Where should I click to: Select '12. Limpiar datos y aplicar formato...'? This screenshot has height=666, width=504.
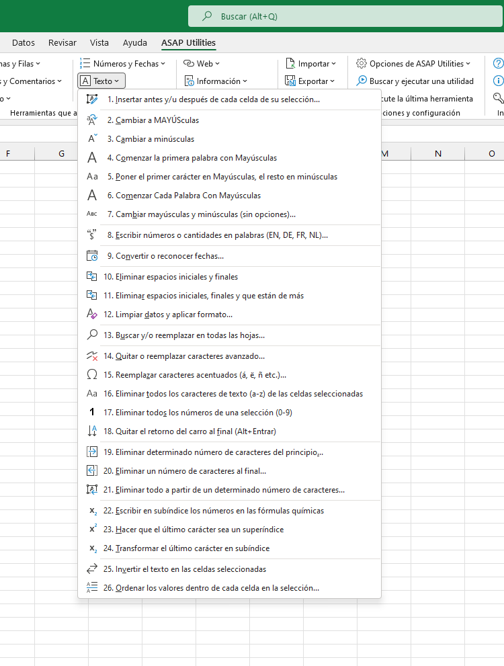229,315
